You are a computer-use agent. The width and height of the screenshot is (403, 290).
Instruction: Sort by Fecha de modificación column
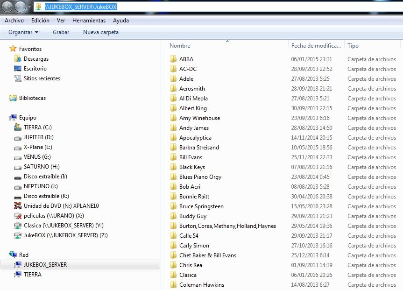[x=316, y=45]
